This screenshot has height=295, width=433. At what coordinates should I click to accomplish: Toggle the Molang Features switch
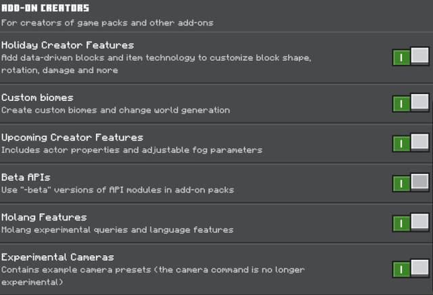(411, 223)
